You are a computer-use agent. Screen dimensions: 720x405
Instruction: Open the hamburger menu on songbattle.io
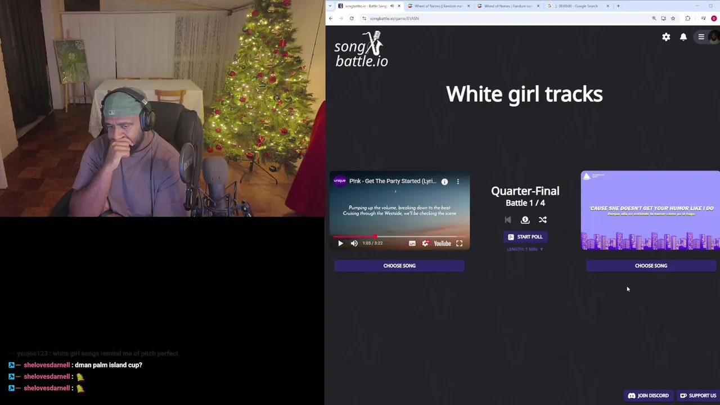(701, 37)
